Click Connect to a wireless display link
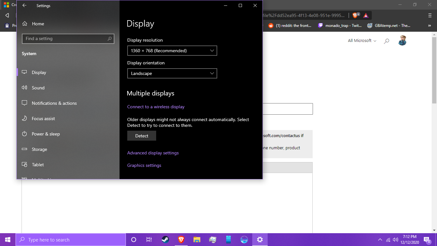Screen dimensions: 437x246 pyautogui.click(x=156, y=107)
